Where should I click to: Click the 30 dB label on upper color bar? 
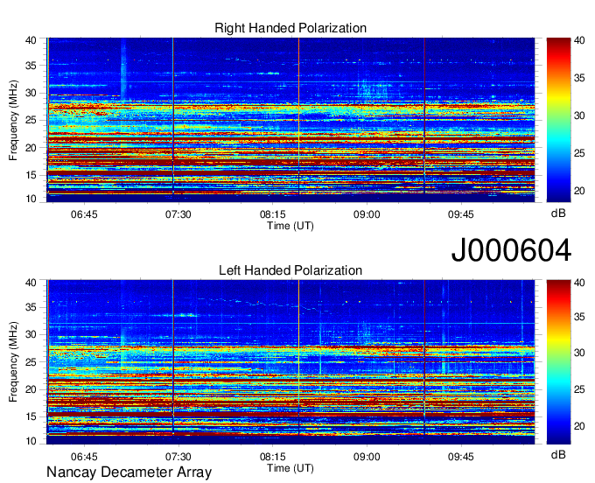click(579, 115)
